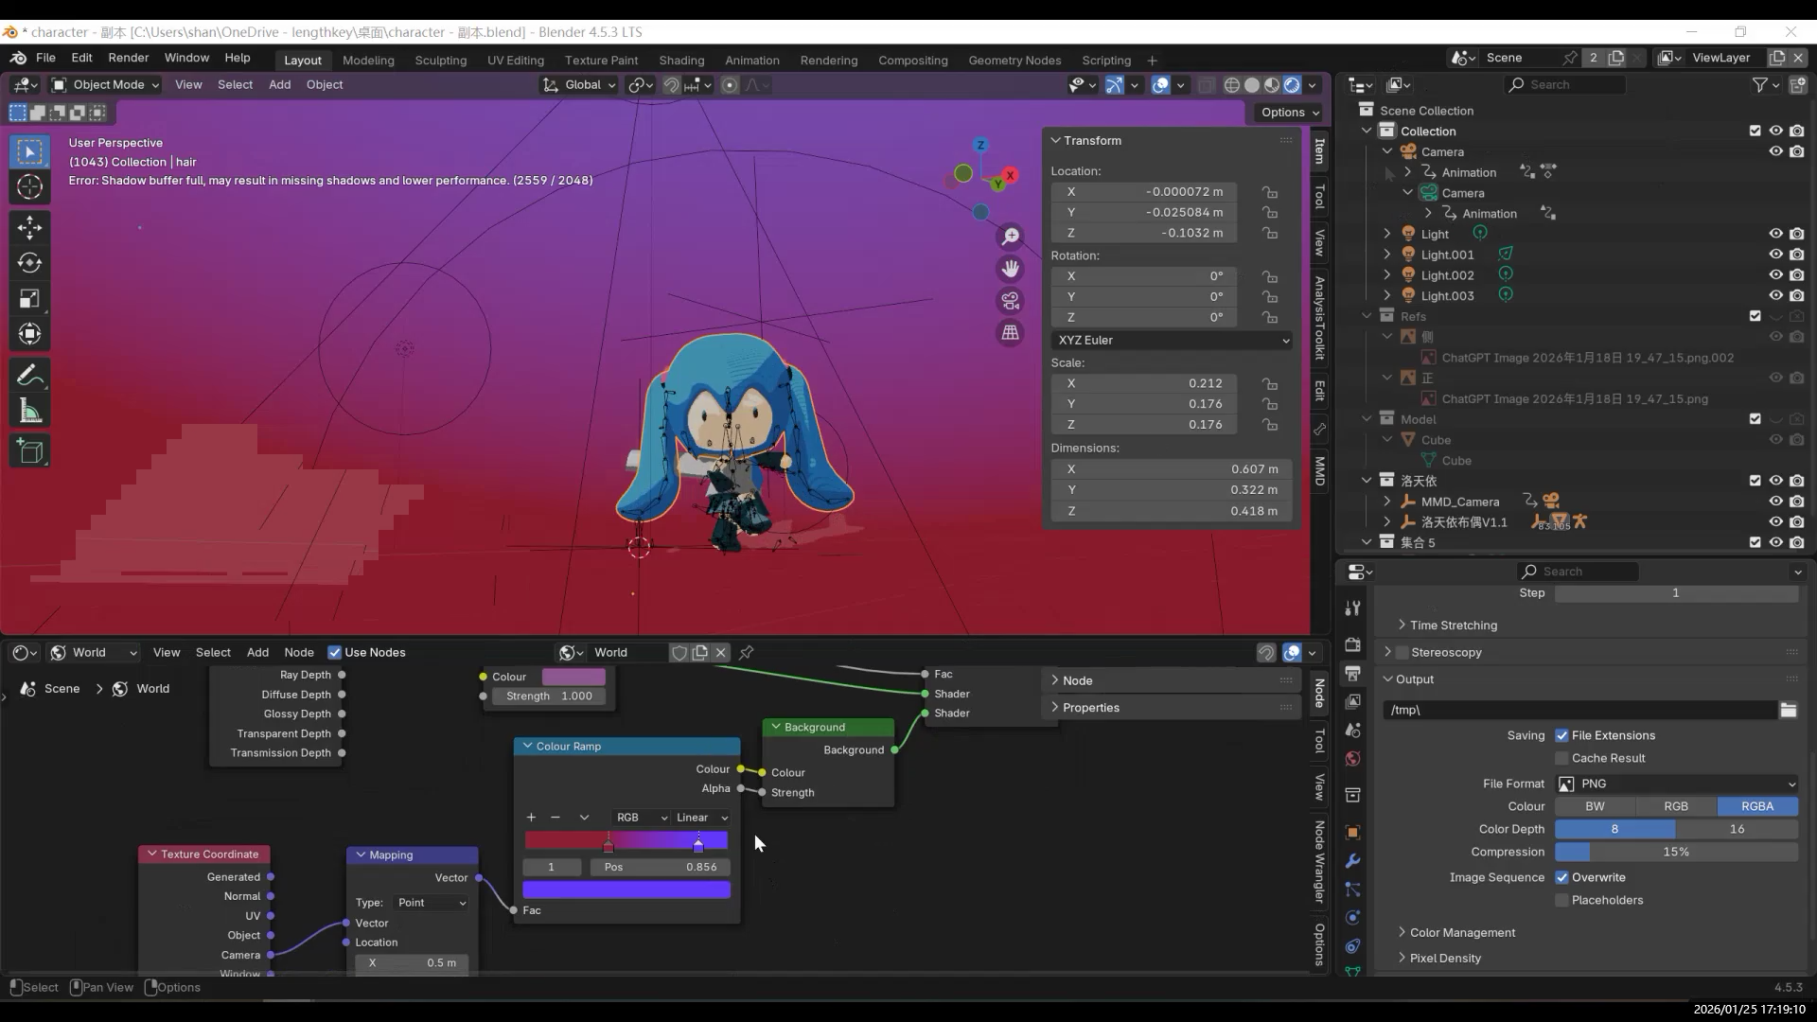Uncheck the Use Nodes checkbox
Image resolution: width=1817 pixels, height=1022 pixels.
(334, 652)
